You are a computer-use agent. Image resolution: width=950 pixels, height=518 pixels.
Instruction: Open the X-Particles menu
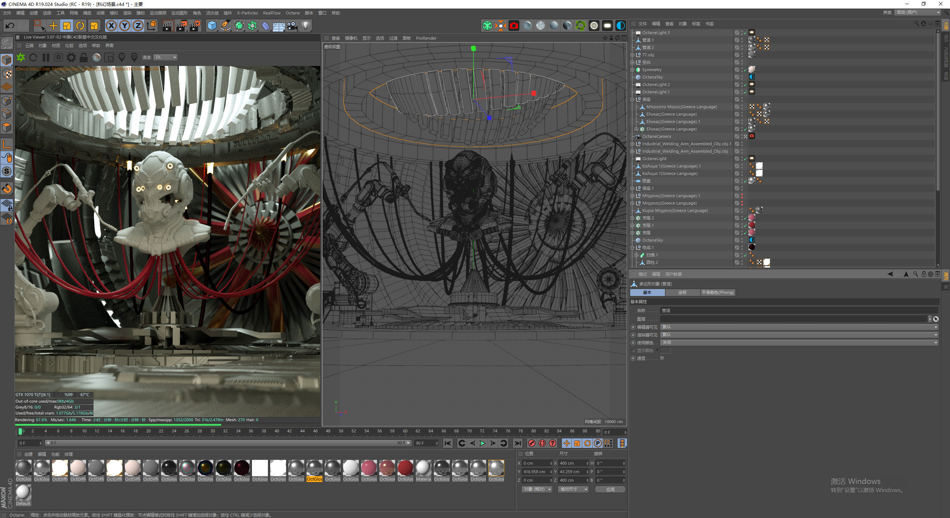point(247,13)
